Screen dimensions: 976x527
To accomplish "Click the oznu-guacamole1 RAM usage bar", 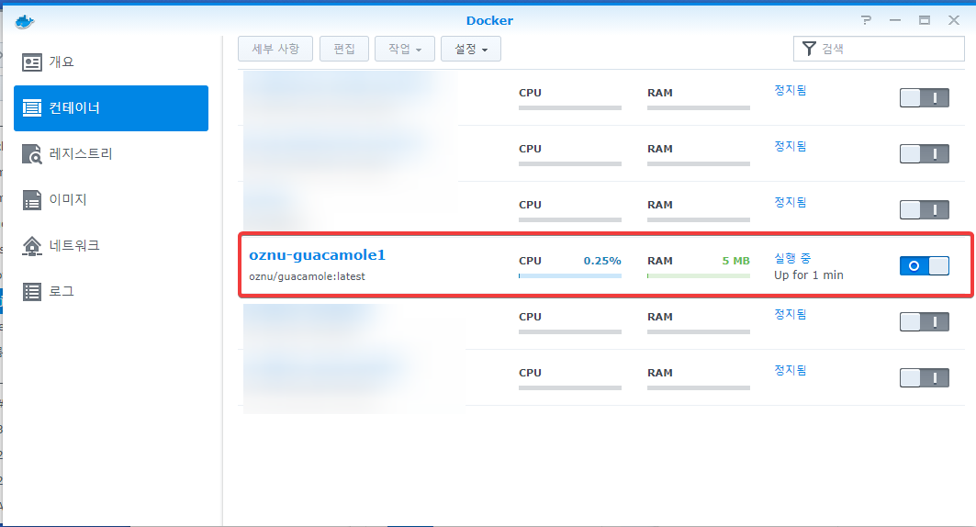I will coord(699,275).
